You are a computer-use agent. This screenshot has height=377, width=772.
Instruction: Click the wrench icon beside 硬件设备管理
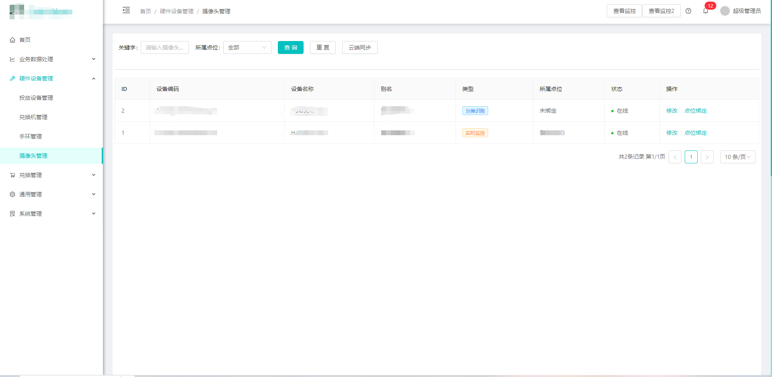12,78
